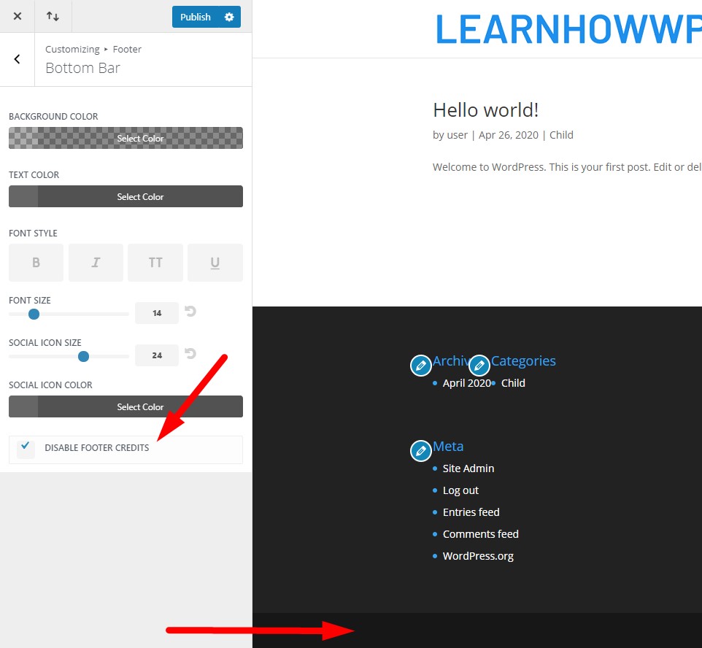Uncheck Disable Footer Credits checkbox
The height and width of the screenshot is (648, 702).
(26, 448)
